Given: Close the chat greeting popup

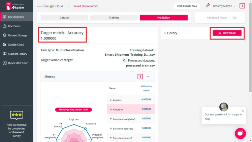Looking at the screenshot, I should pos(243,111).
